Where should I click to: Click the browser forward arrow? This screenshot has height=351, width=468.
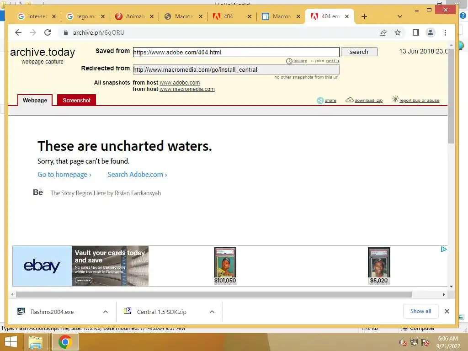coord(33,32)
